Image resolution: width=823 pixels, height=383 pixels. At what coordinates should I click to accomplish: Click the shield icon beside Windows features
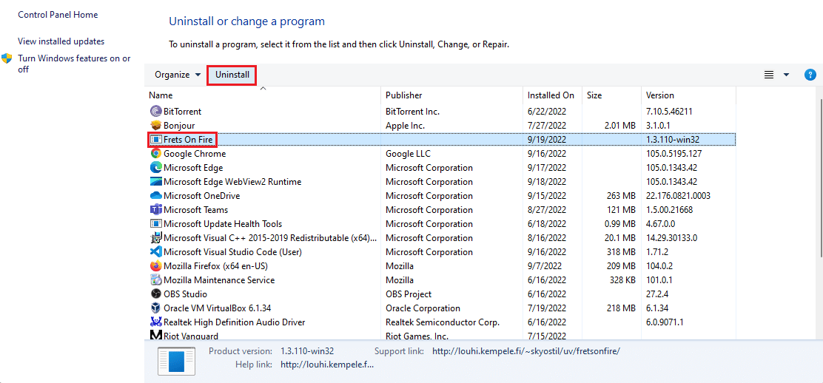tap(7, 58)
